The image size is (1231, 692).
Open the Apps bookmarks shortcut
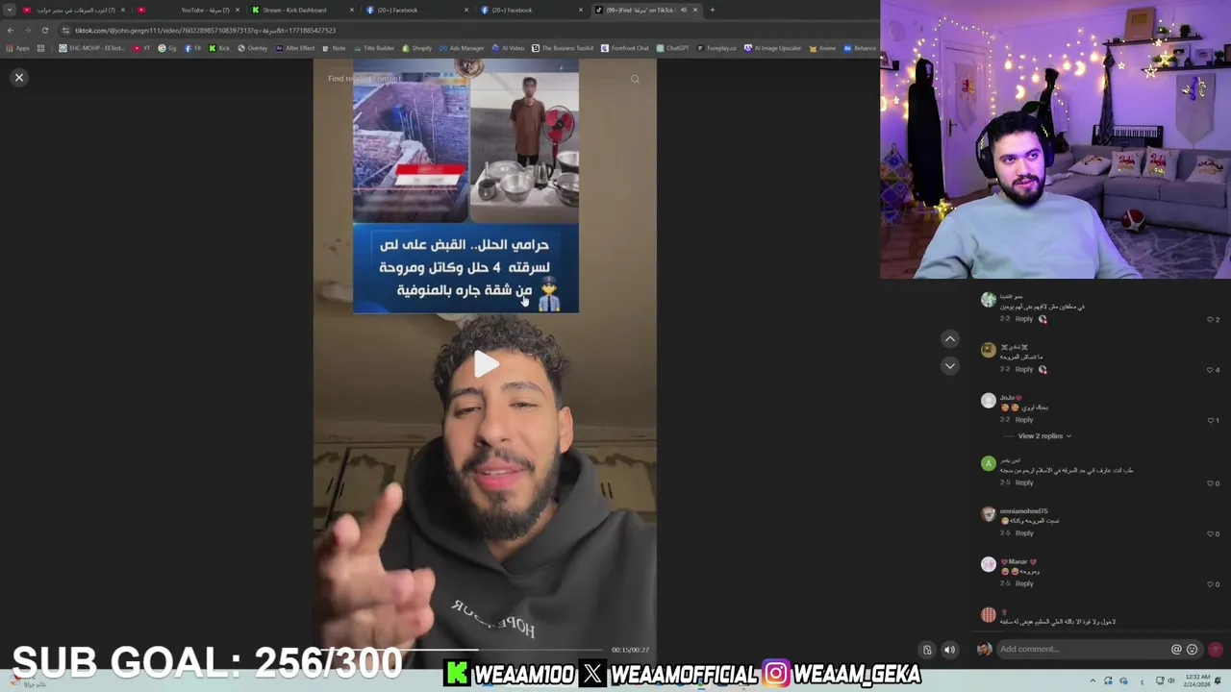(x=18, y=48)
